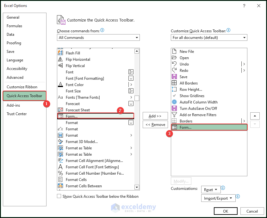267x218 pixels.
Task: Click the commands list scrollbar thumb
Action: (x=137, y=98)
